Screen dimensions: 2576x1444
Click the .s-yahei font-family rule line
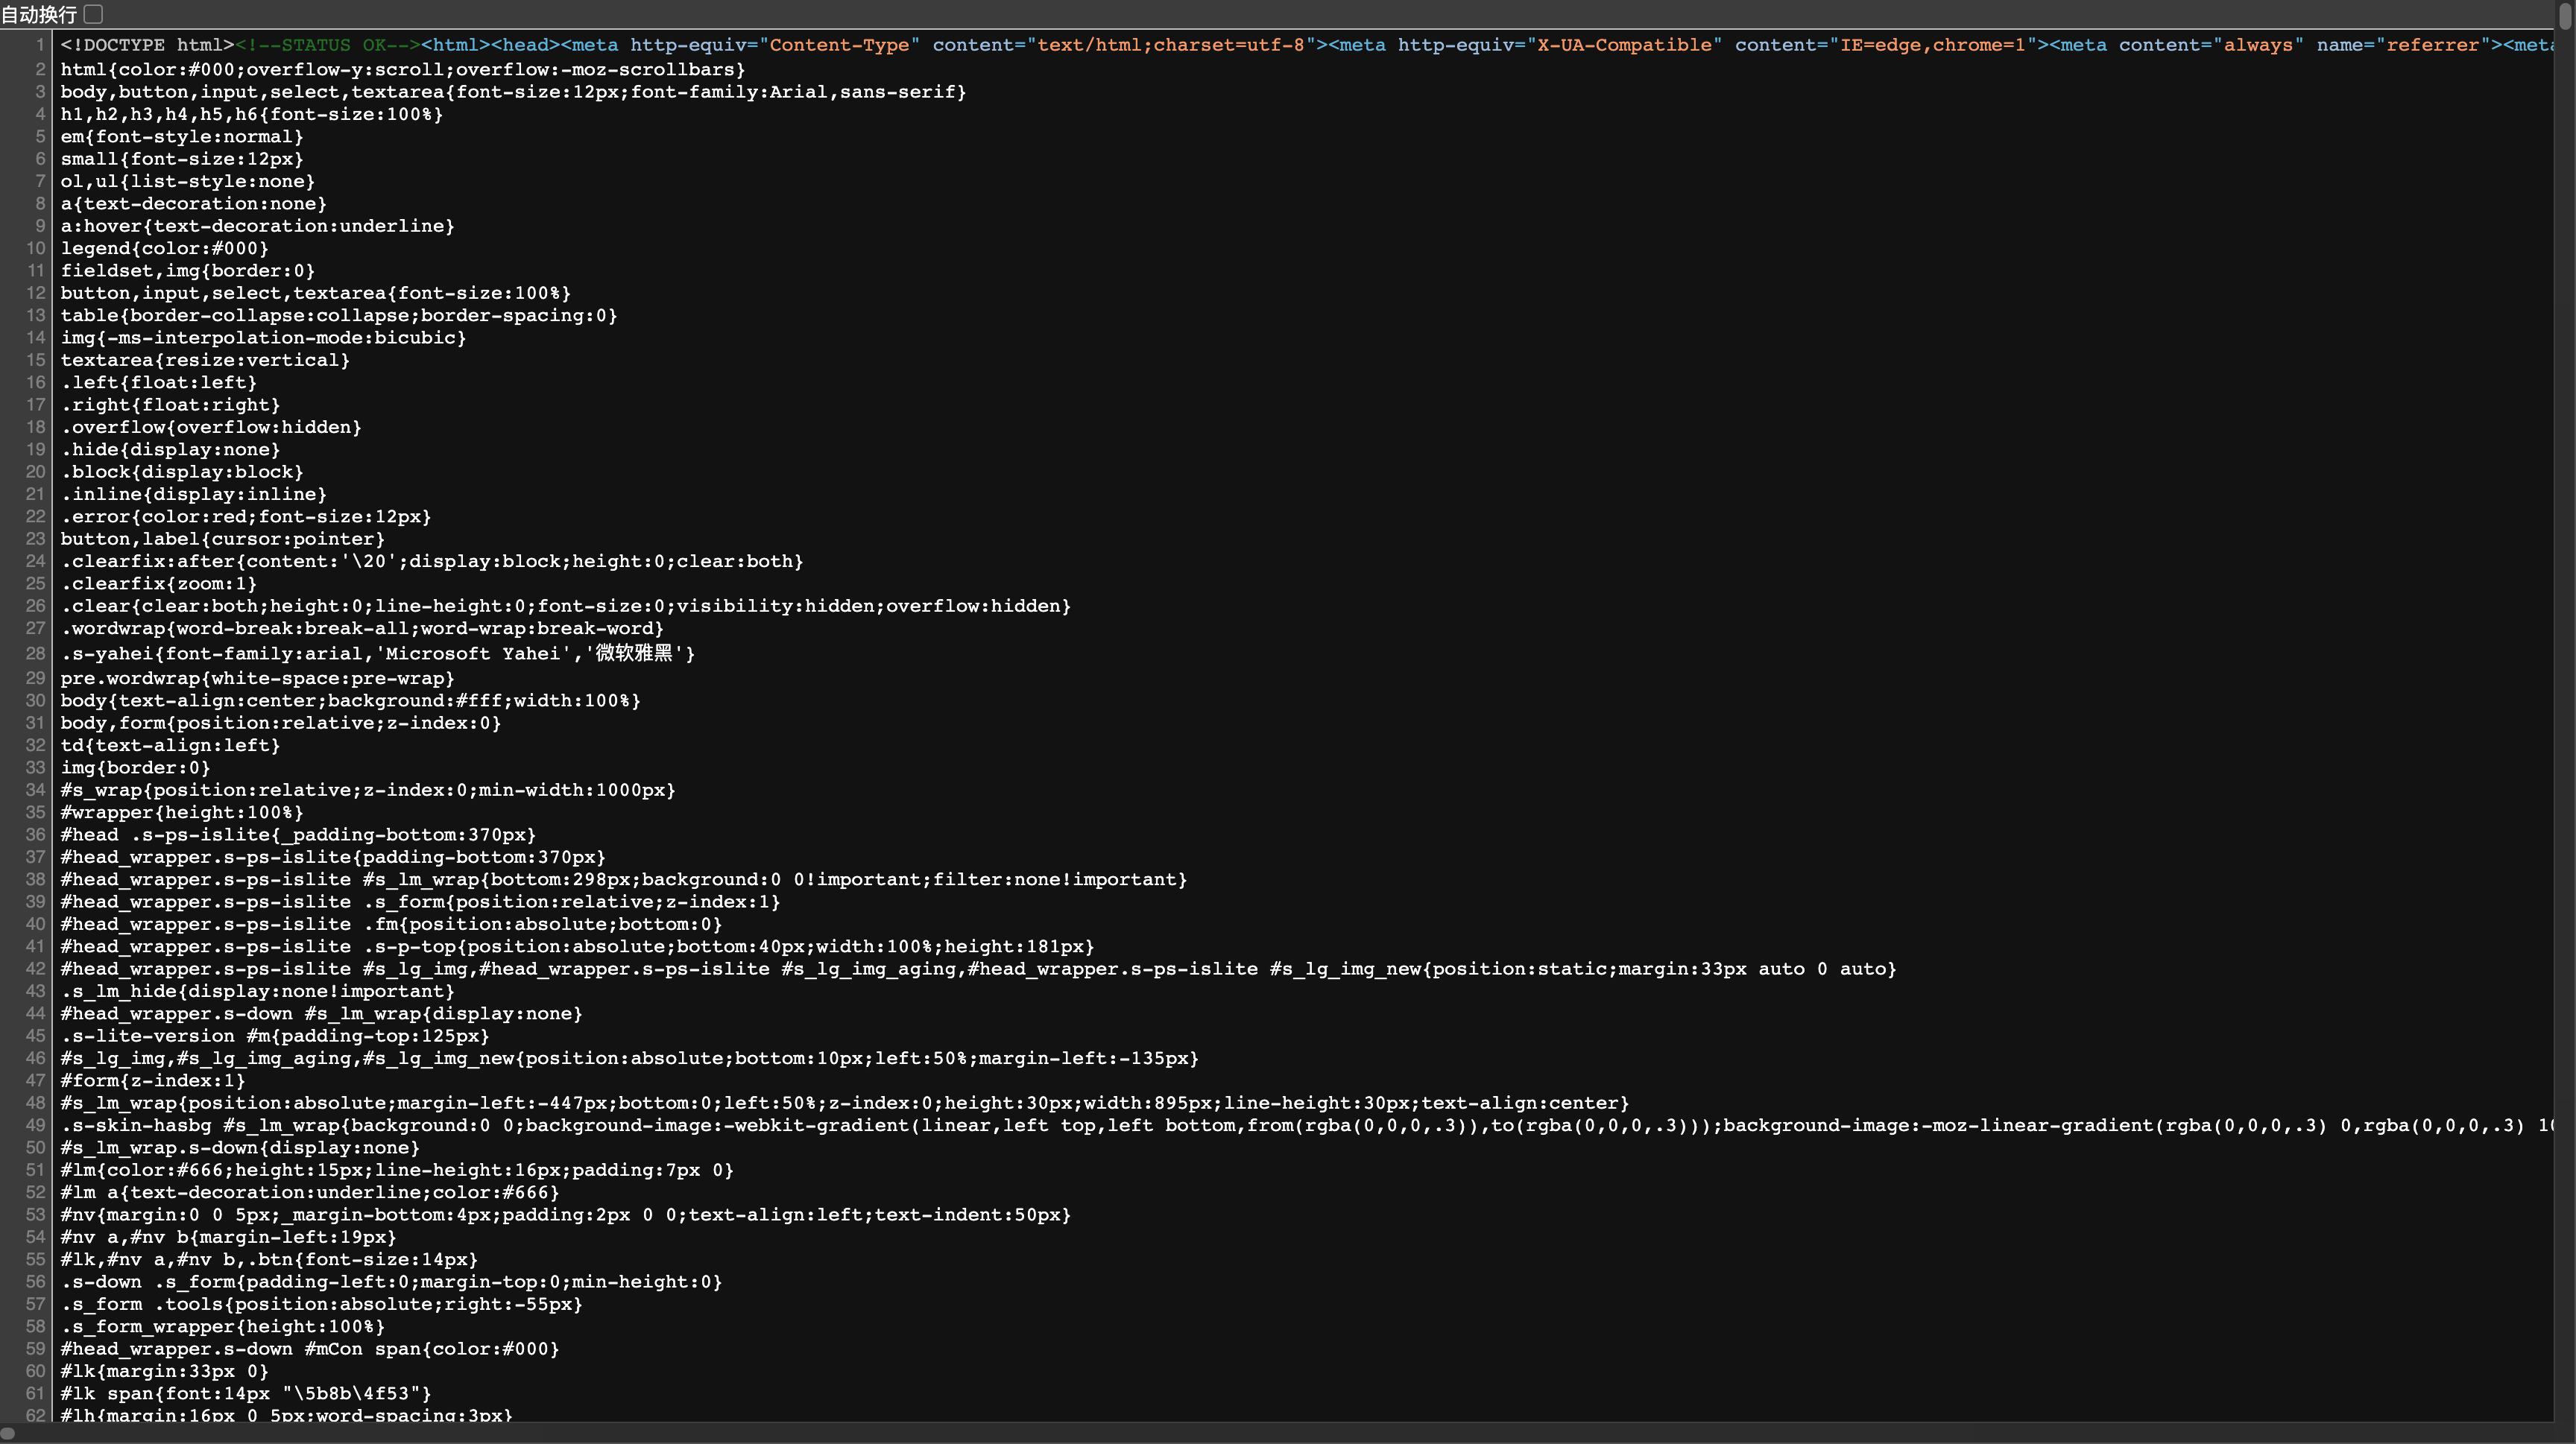(x=377, y=653)
